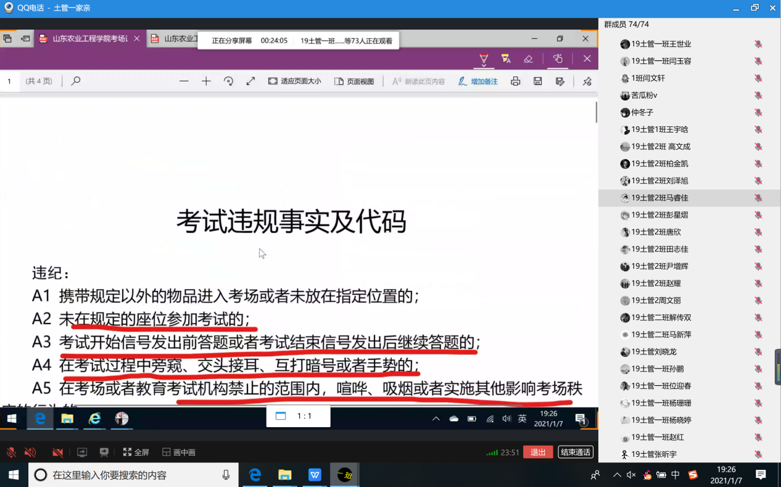Rotate the PDF page with the rotate icon
Image resolution: width=781 pixels, height=487 pixels.
[228, 81]
